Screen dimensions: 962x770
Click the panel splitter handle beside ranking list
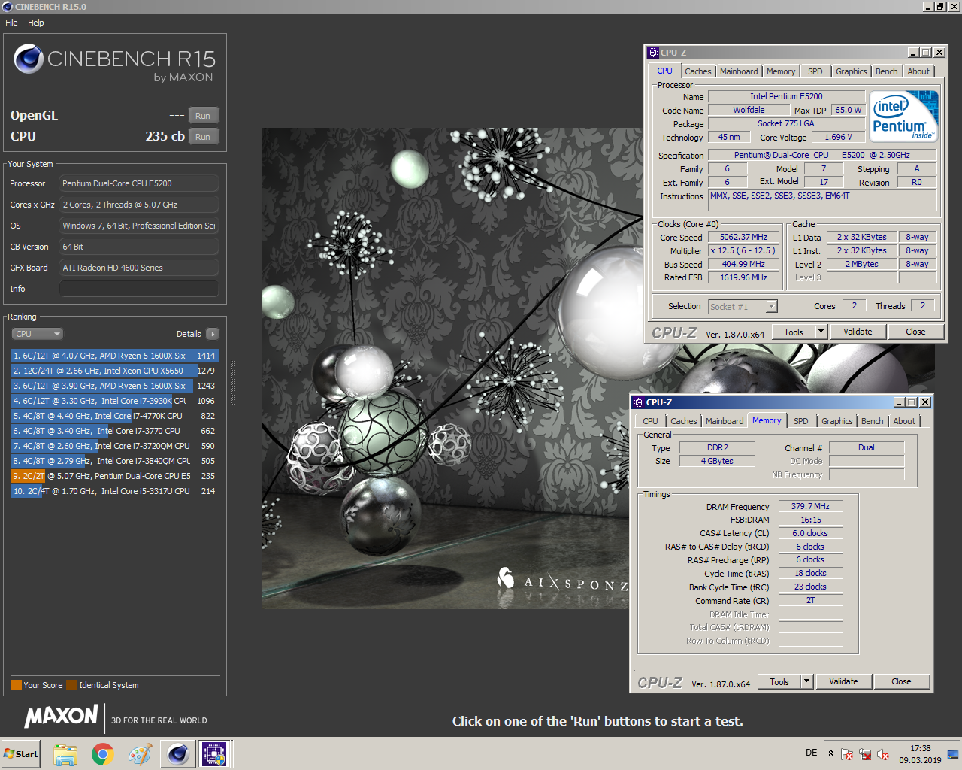click(233, 383)
